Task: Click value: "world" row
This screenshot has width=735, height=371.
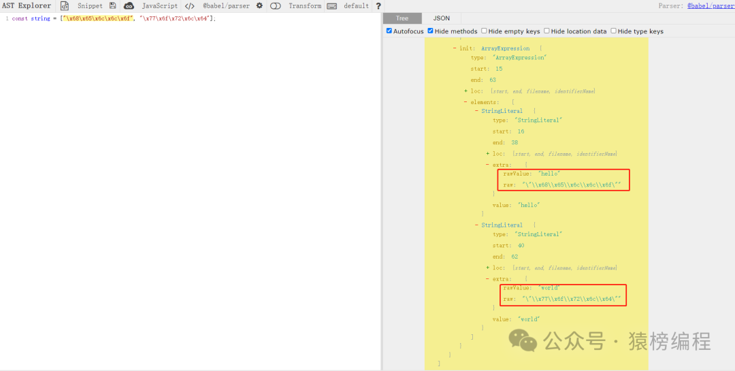Action: (516, 319)
